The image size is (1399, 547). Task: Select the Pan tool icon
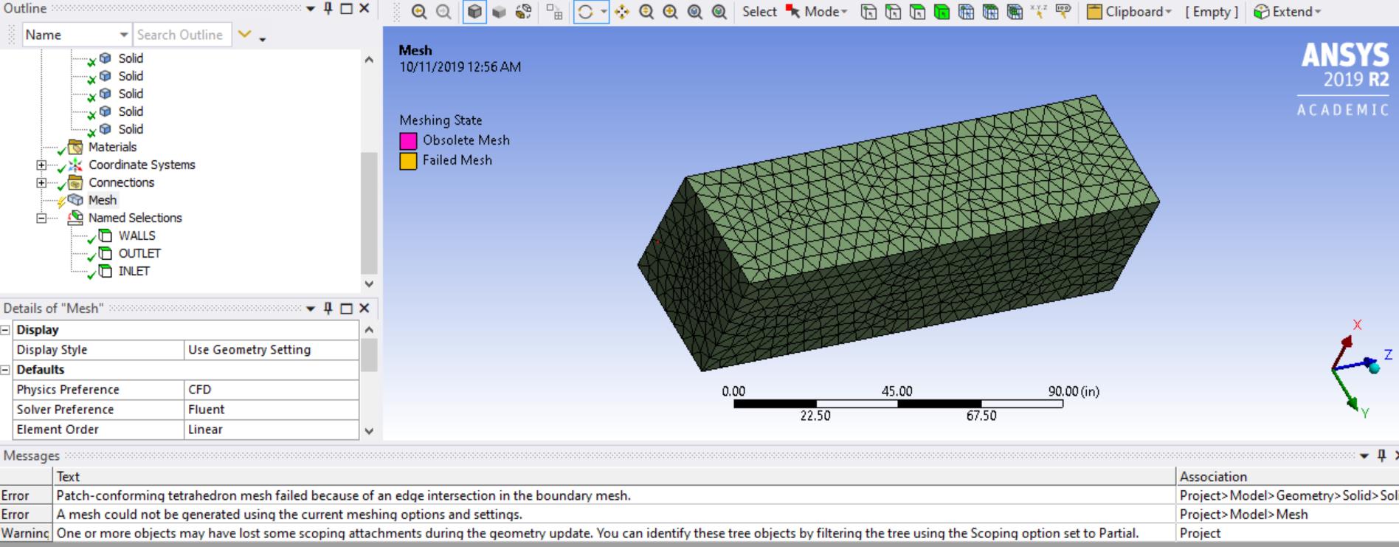pos(622,12)
